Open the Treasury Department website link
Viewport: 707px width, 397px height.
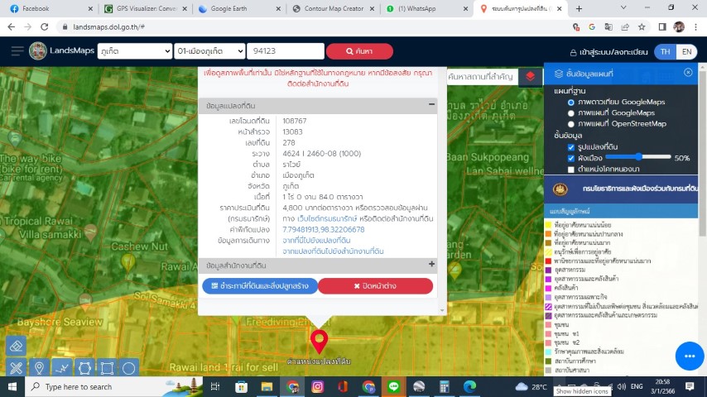327,218
